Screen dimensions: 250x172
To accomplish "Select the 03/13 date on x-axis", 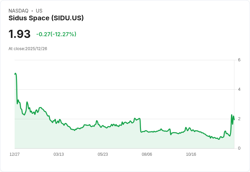I will tap(59, 154).
